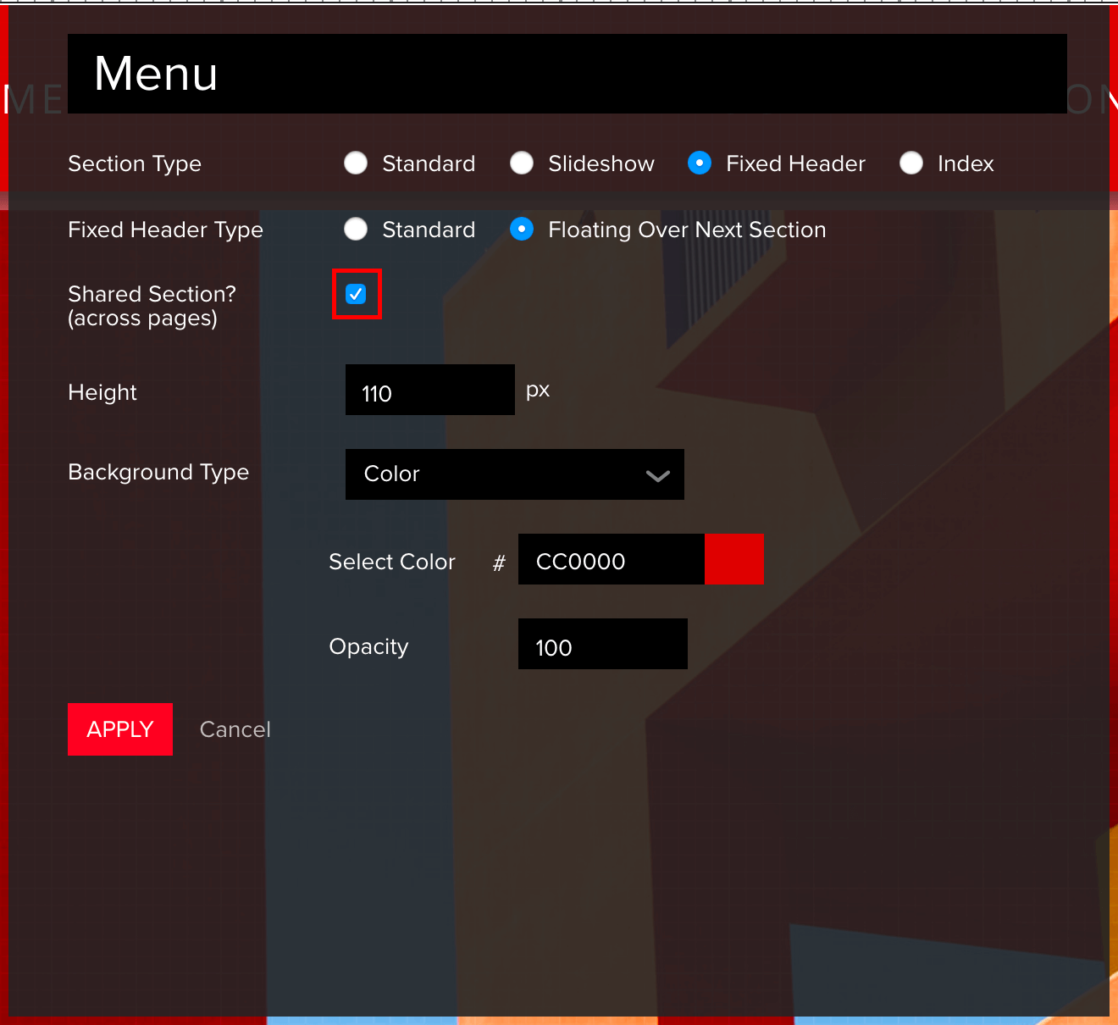Click the Background Type label text
This screenshot has height=1025, width=1118.
click(158, 472)
